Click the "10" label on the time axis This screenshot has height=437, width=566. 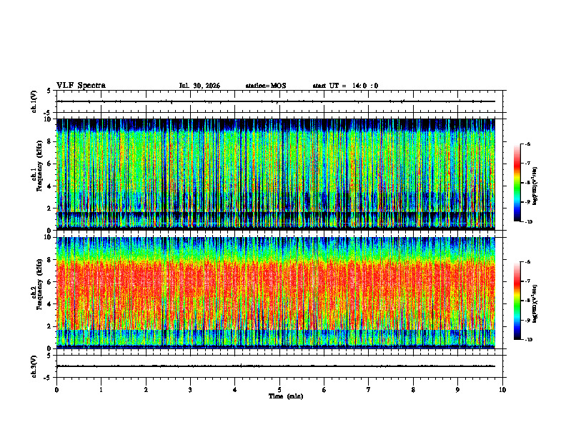502,390
